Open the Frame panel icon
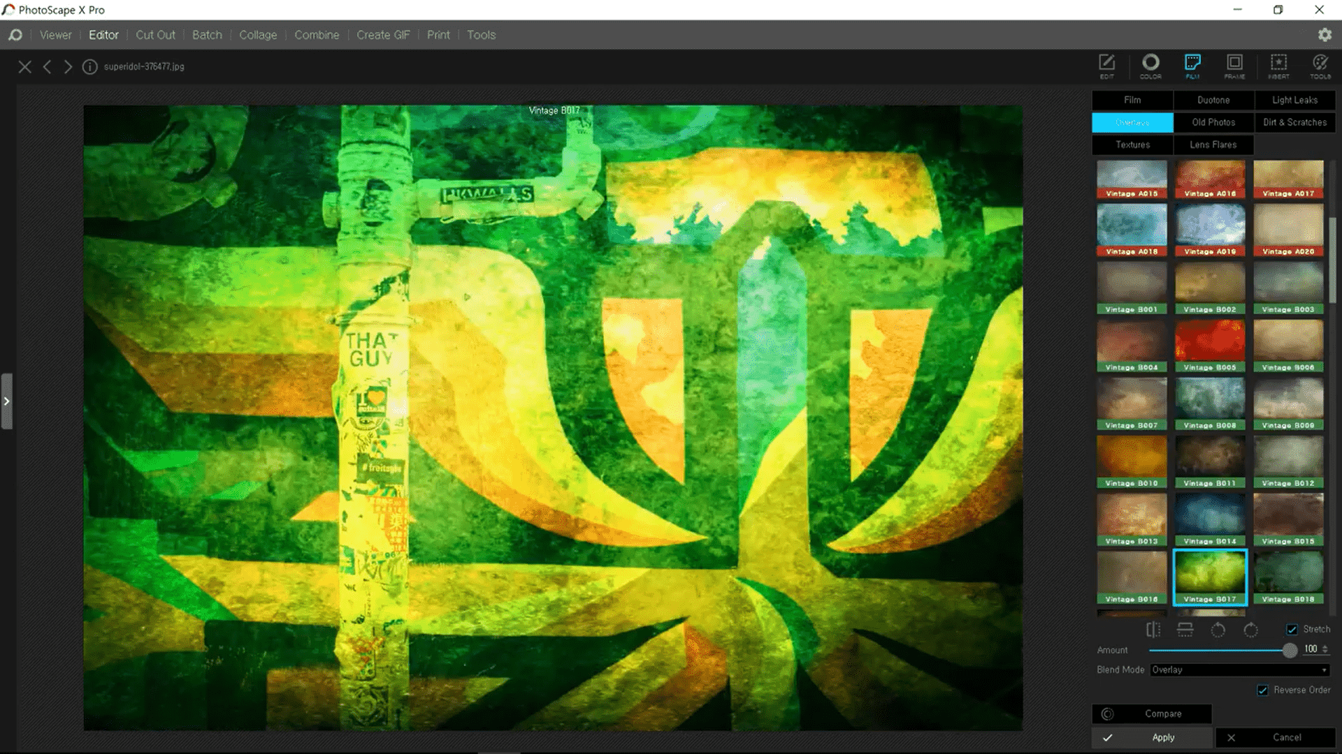1342x754 pixels. (x=1235, y=66)
